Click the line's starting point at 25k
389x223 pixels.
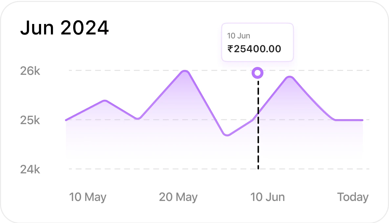click(66, 120)
